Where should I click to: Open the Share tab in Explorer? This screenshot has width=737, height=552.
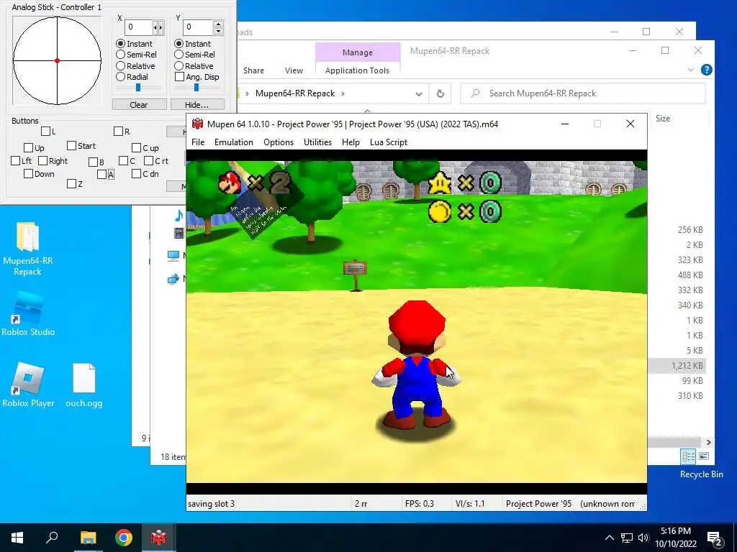tap(253, 70)
